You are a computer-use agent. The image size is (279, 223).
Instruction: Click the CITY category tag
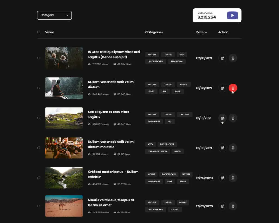(150, 144)
